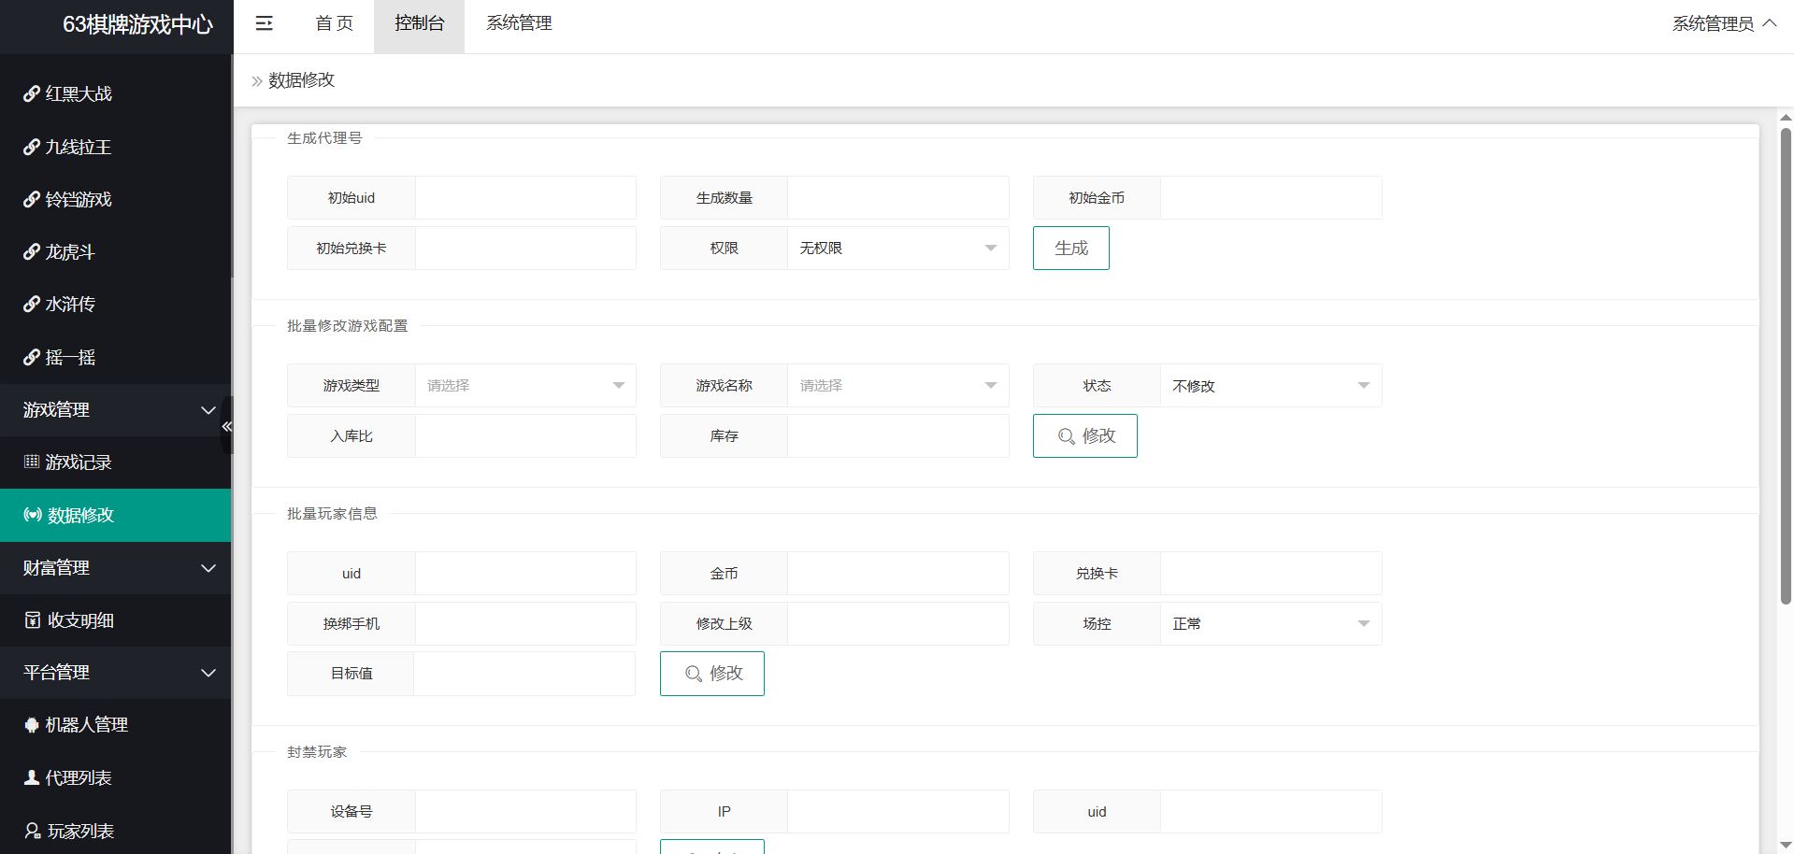Click the robot icon beside 机器人管理
Viewport: 1794px width, 854px height.
32,725
